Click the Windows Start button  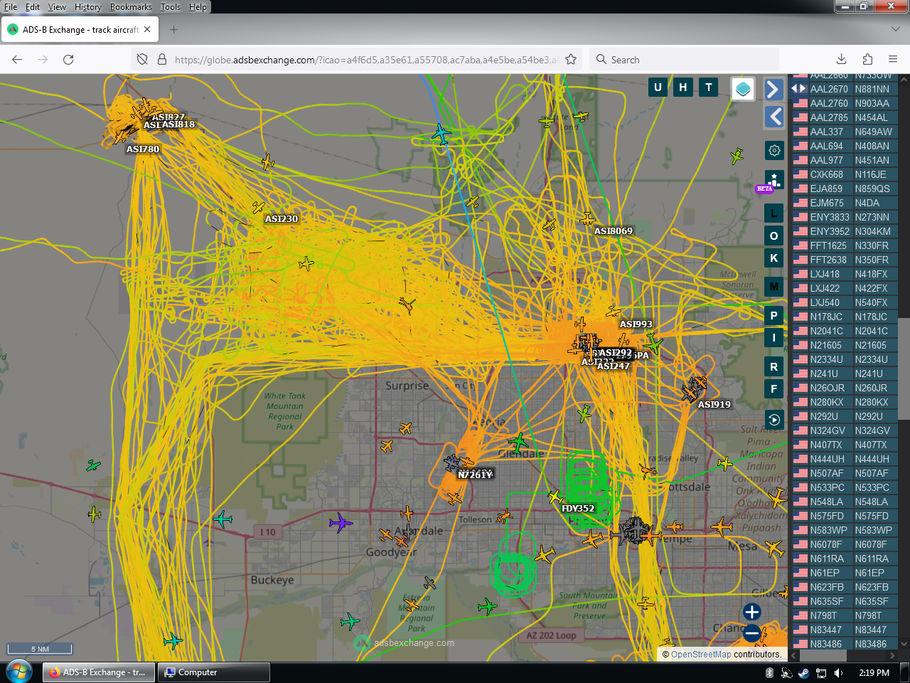point(19,672)
